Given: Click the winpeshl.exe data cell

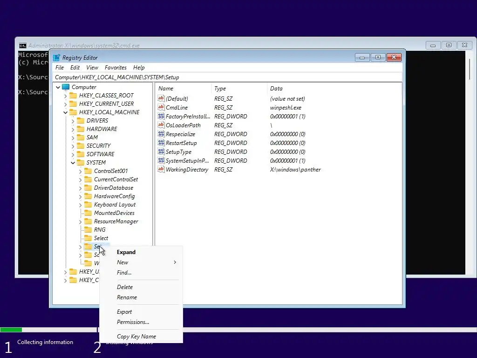Looking at the screenshot, I should point(286,108).
